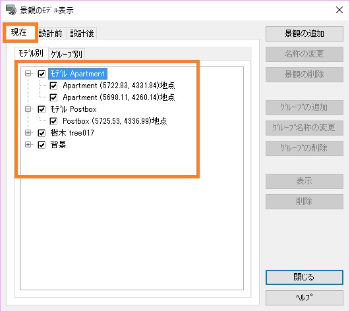Open the グループ別 sub-tab
The height and width of the screenshot is (312, 350).
click(67, 54)
